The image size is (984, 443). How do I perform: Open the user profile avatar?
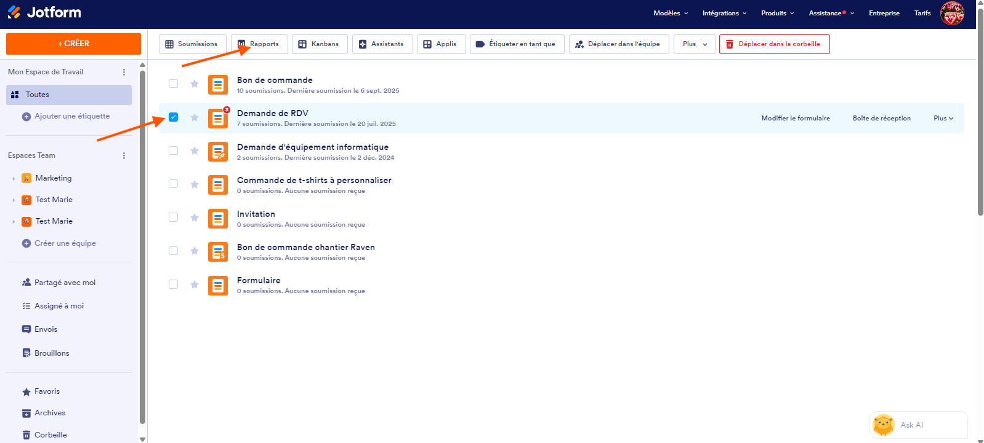(952, 13)
